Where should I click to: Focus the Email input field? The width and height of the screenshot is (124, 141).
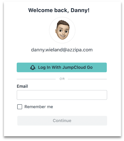[62, 95]
